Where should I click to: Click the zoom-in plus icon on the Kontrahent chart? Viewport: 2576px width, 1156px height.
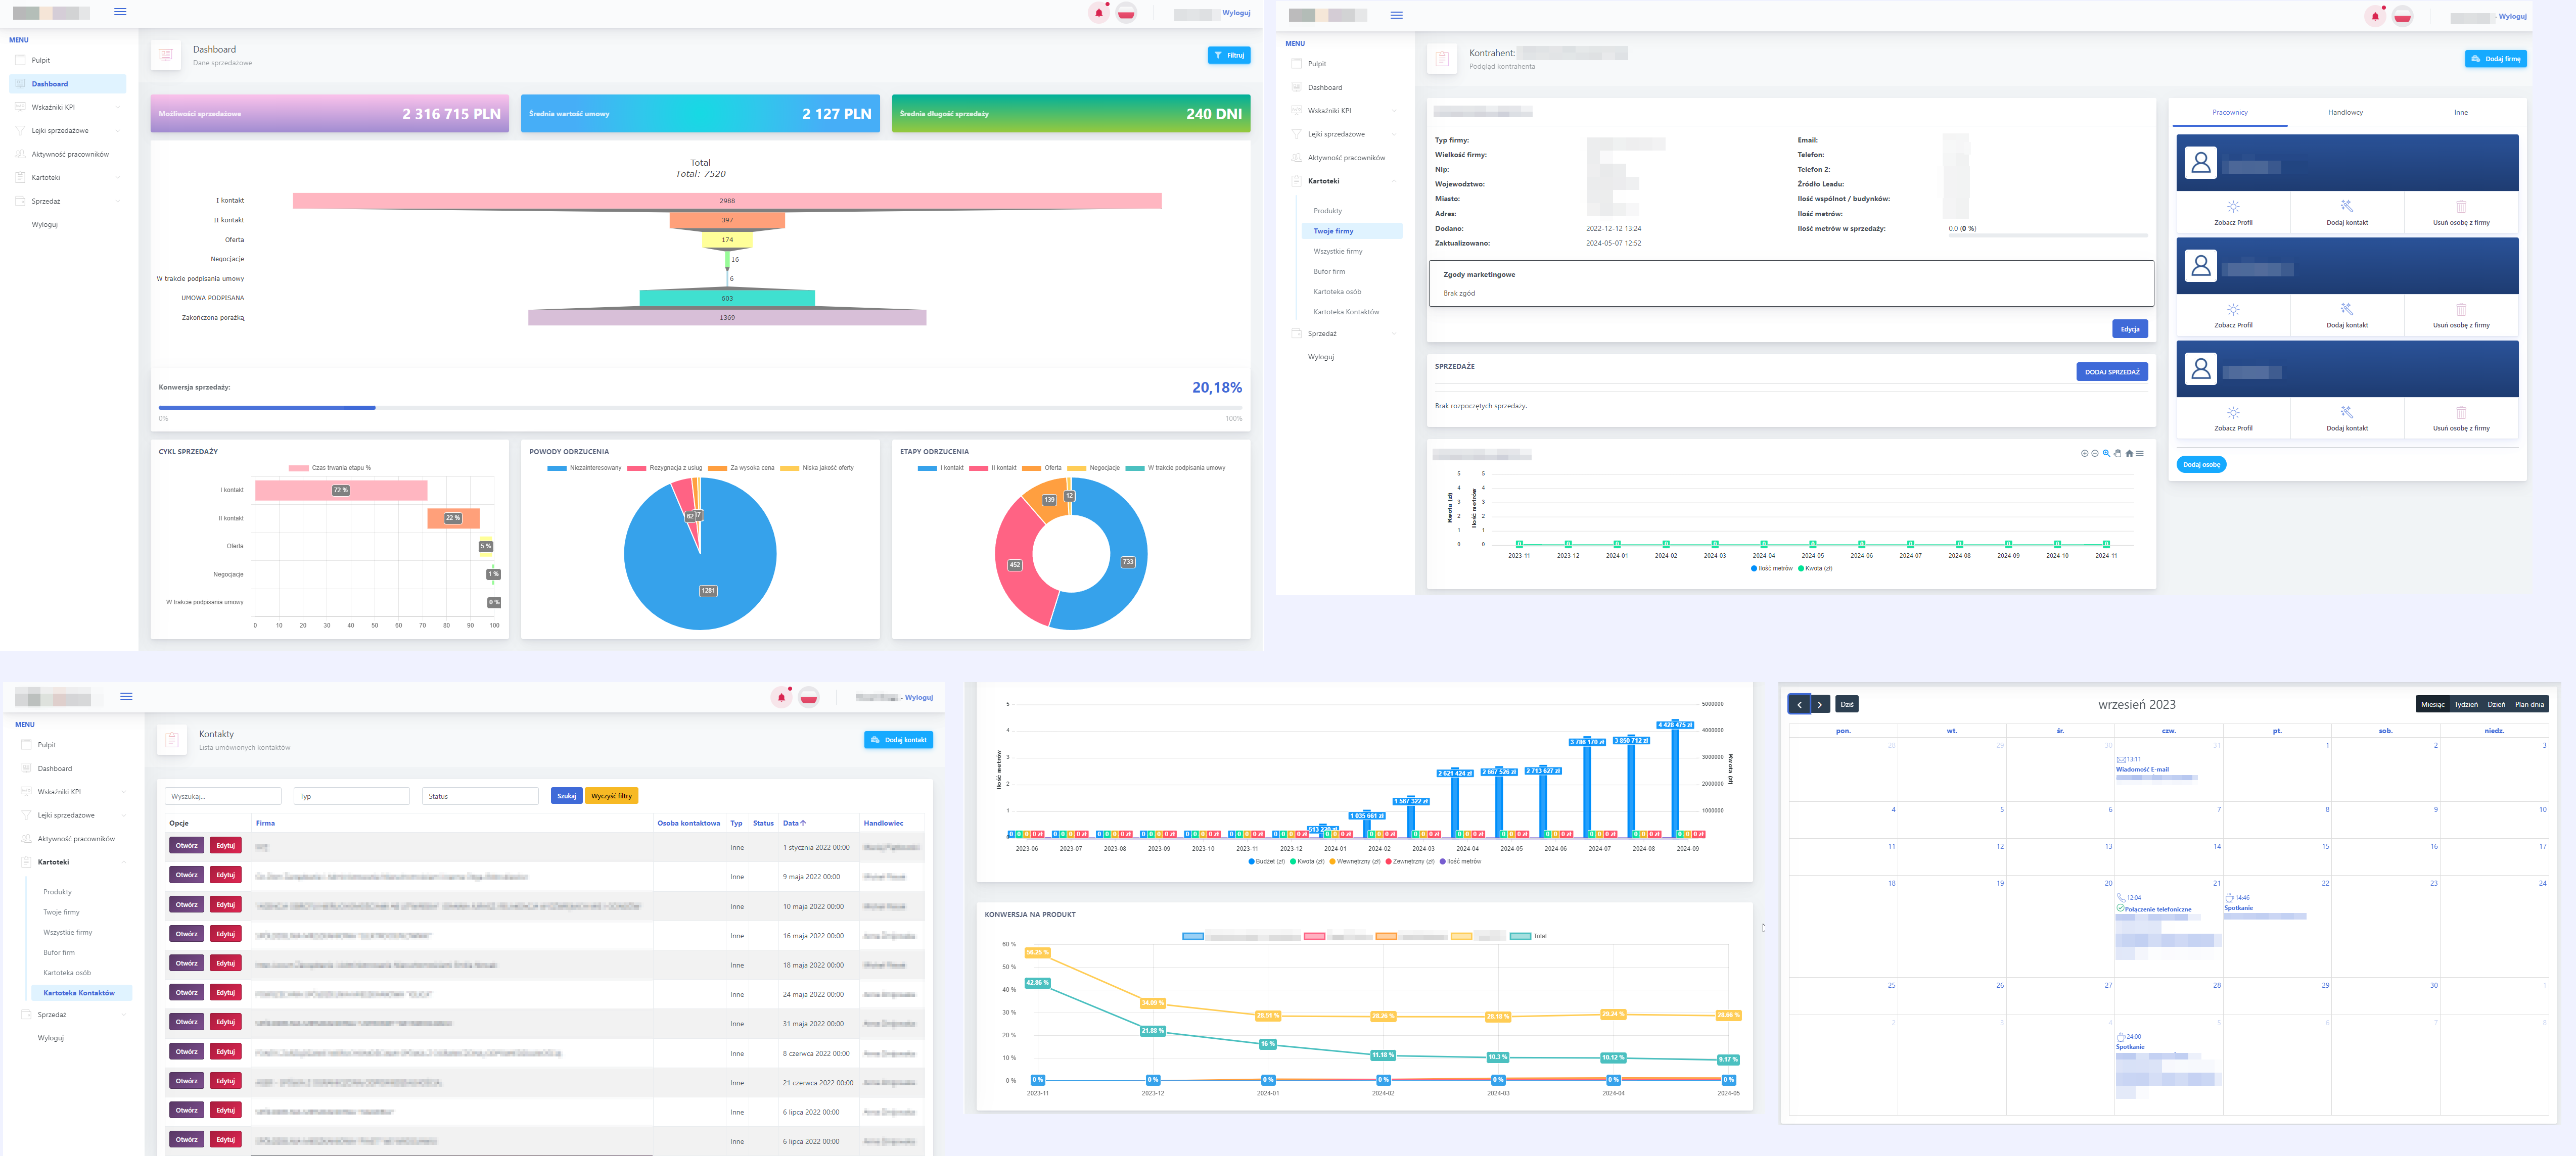point(2084,454)
